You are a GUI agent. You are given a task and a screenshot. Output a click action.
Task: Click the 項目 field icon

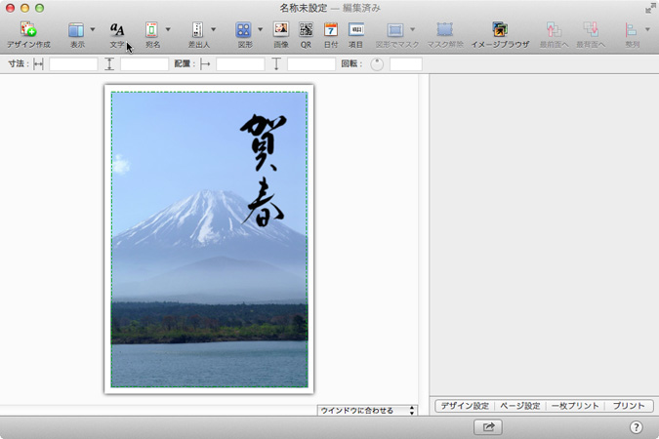click(x=356, y=31)
